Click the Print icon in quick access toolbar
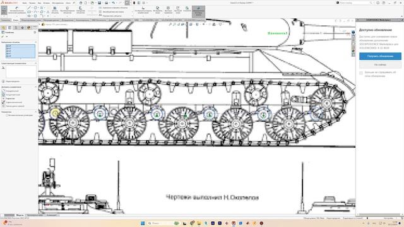The width and height of the screenshot is (404, 227). 106,3
